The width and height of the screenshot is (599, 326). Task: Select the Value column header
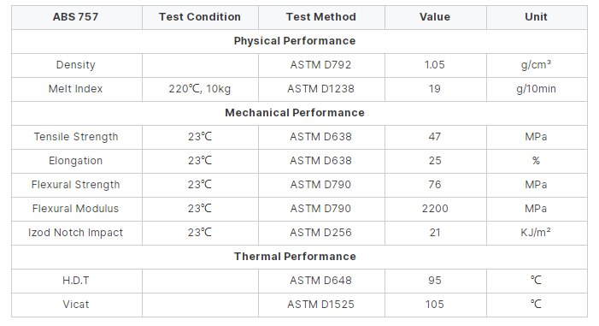(436, 17)
